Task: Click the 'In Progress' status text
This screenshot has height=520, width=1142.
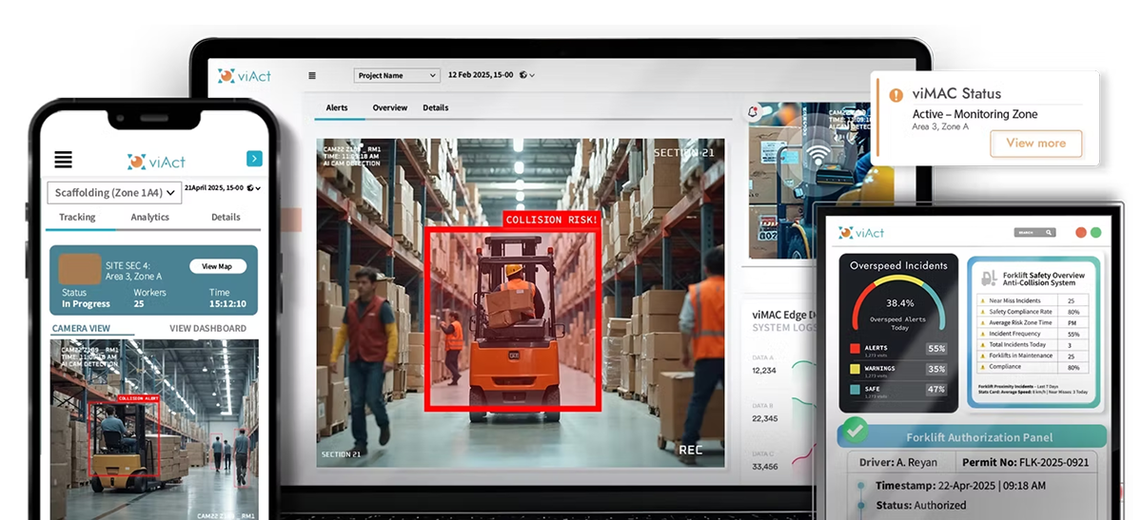Action: 86,304
